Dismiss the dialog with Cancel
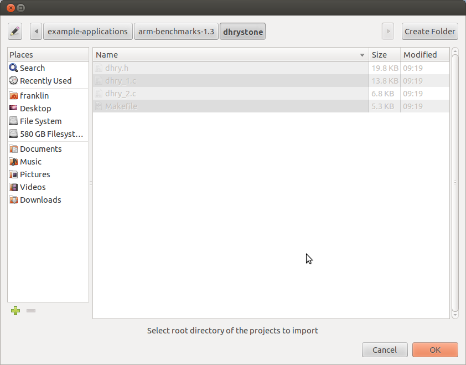This screenshot has width=466, height=365. tap(385, 349)
